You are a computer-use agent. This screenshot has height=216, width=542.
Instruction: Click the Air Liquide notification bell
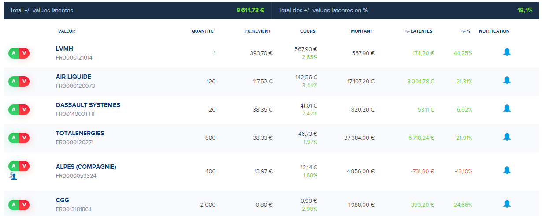click(x=507, y=81)
